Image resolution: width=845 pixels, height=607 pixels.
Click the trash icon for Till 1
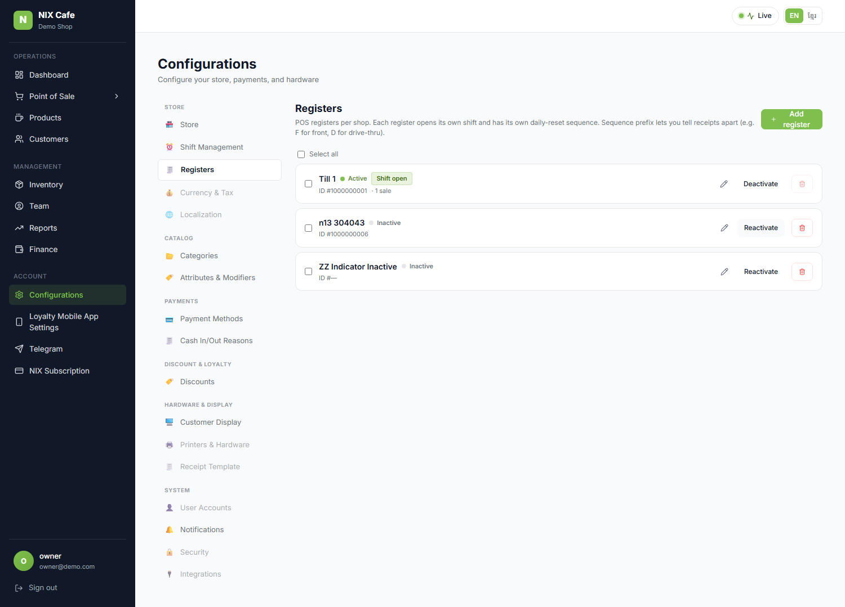pos(802,184)
